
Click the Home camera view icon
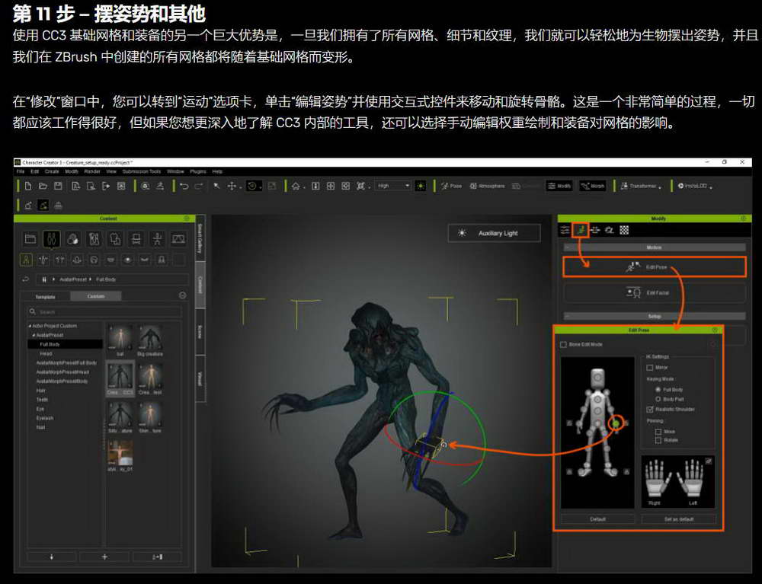coord(296,186)
